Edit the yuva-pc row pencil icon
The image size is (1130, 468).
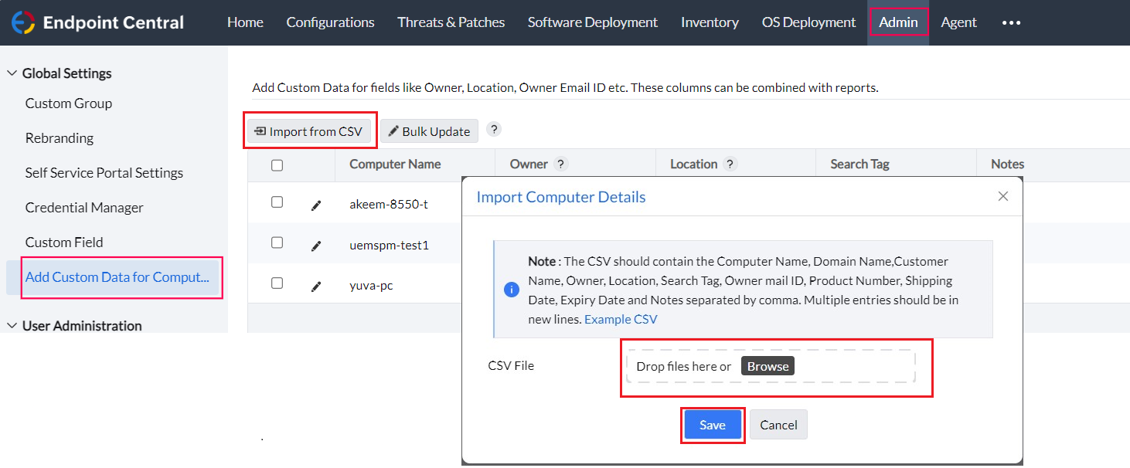(x=315, y=287)
